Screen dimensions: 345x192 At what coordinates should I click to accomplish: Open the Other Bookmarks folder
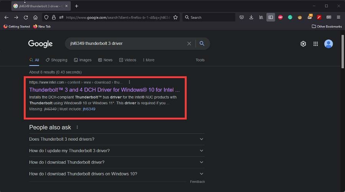[327, 26]
